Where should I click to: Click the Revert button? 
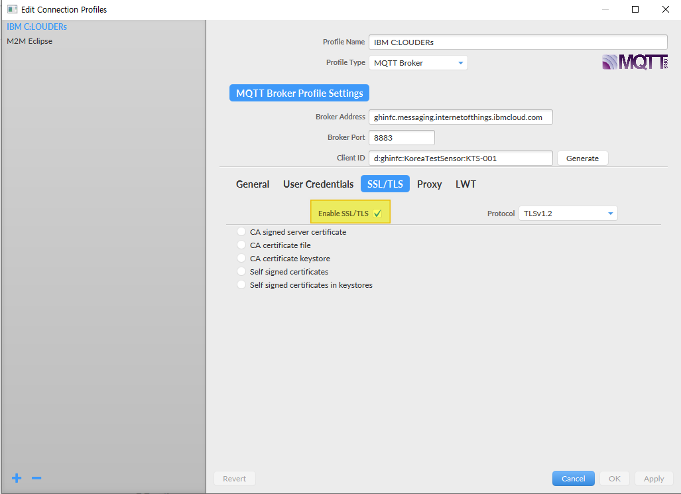(x=235, y=478)
